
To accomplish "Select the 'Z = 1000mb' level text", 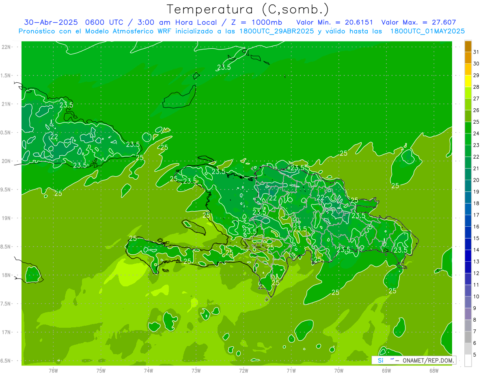I will pyautogui.click(x=257, y=22).
